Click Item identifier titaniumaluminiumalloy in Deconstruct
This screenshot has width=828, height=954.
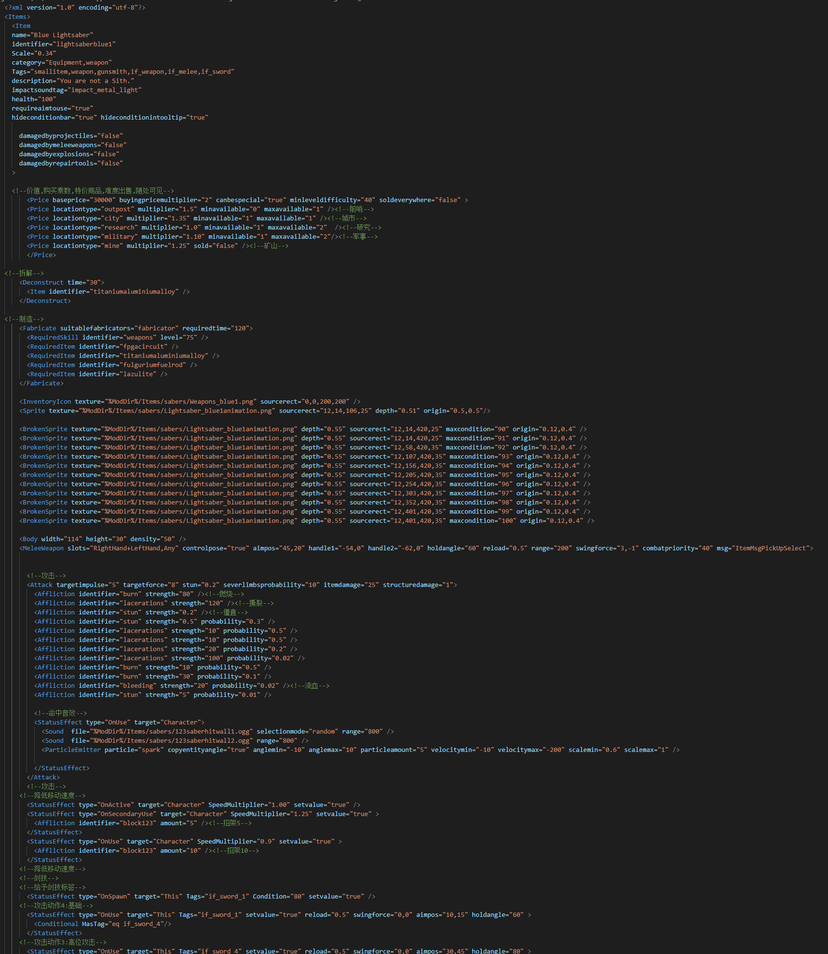click(108, 292)
